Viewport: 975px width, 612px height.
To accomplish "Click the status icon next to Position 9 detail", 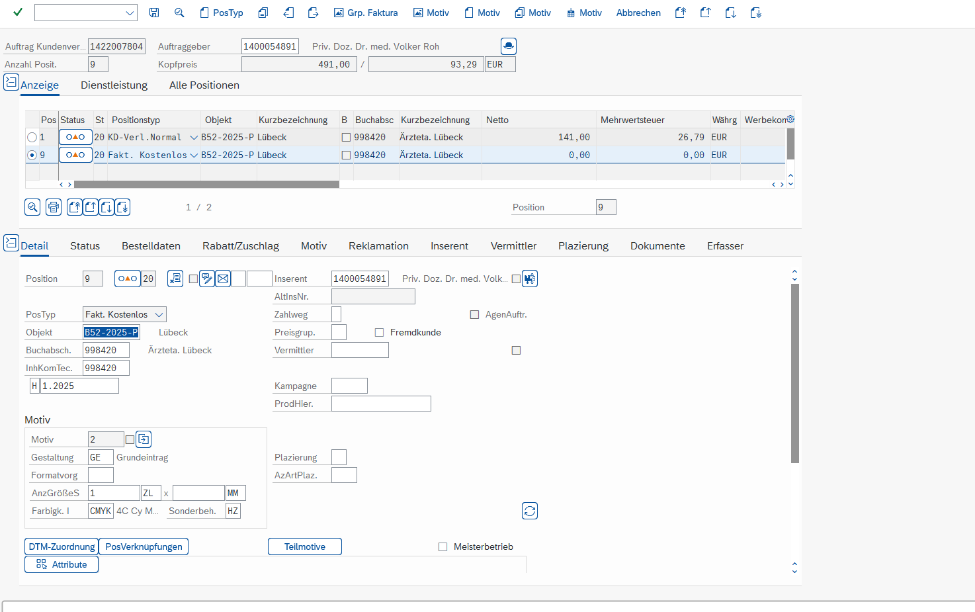I will click(128, 279).
